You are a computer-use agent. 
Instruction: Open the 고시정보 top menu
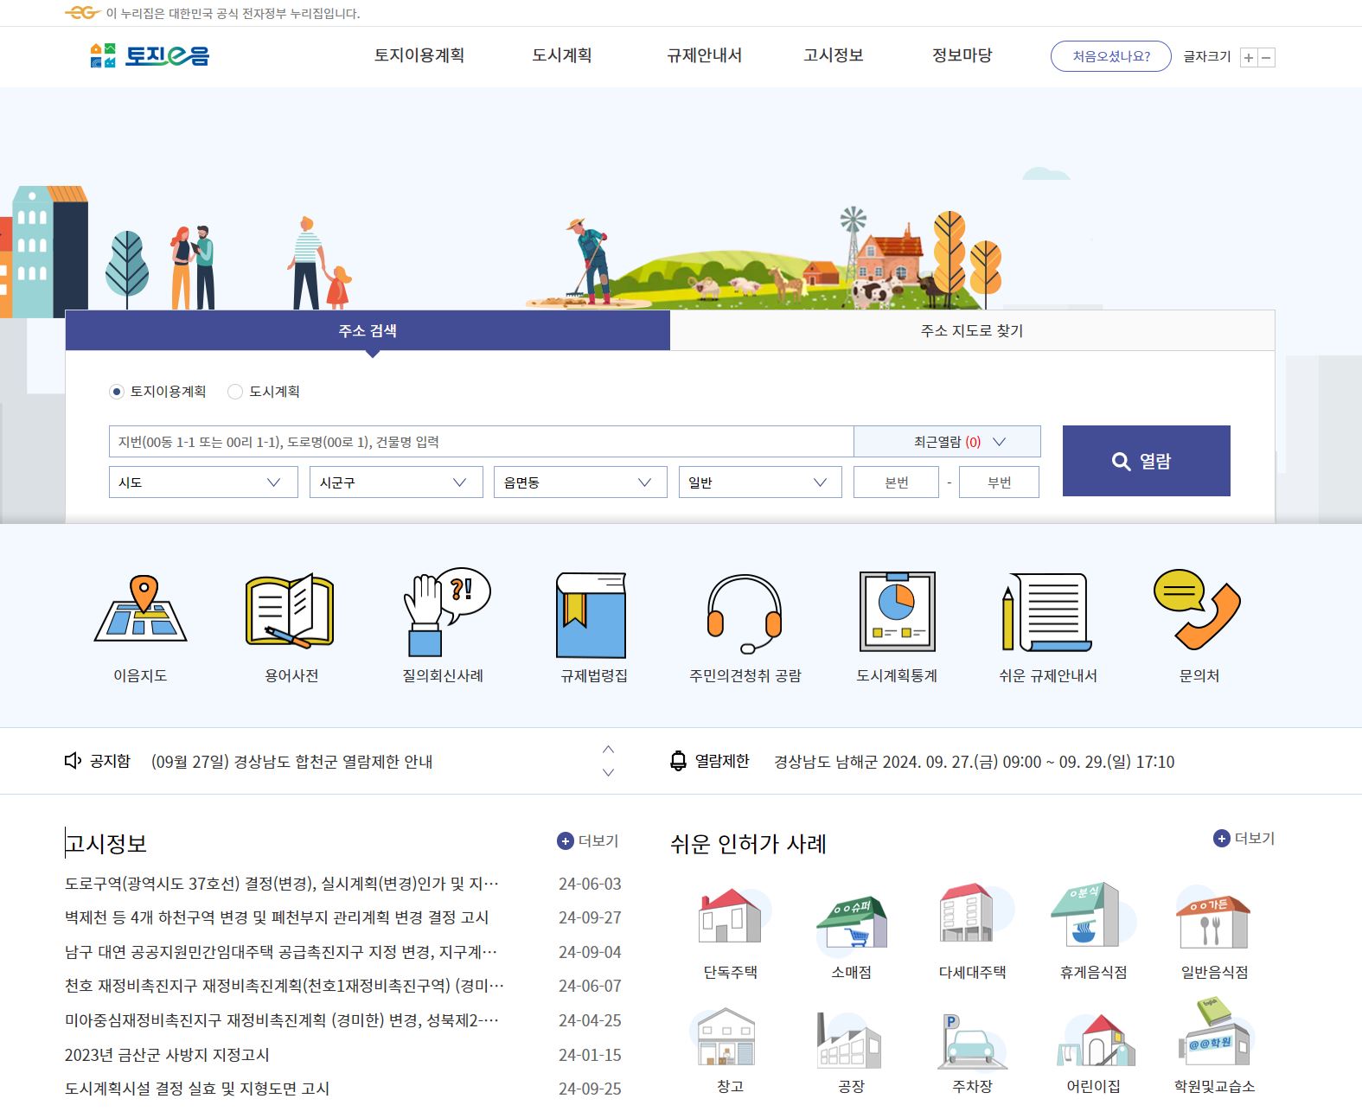pyautogui.click(x=834, y=55)
